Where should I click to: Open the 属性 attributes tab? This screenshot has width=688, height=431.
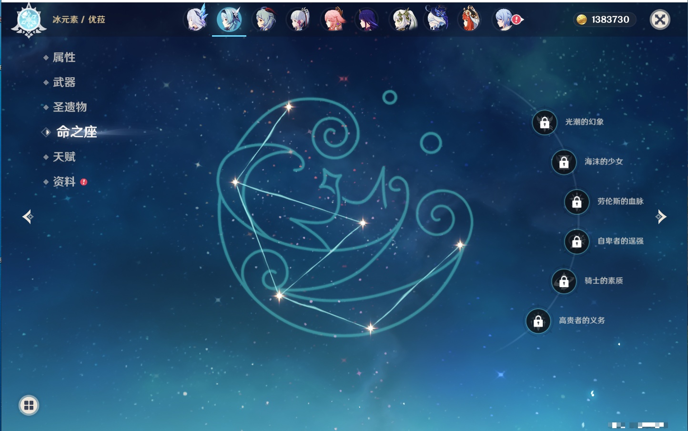(64, 58)
